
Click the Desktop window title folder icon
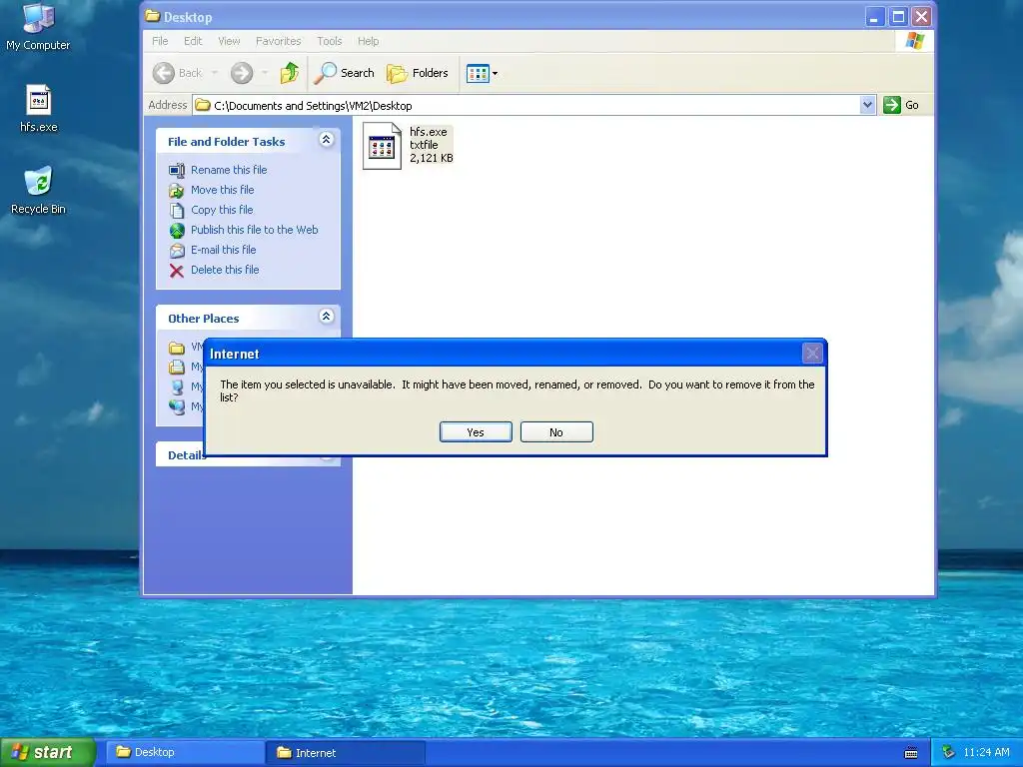[x=153, y=16]
